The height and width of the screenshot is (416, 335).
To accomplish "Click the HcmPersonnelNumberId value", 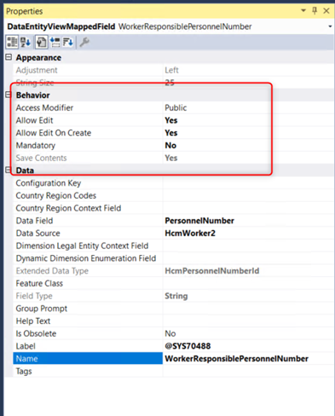I will (x=212, y=270).
